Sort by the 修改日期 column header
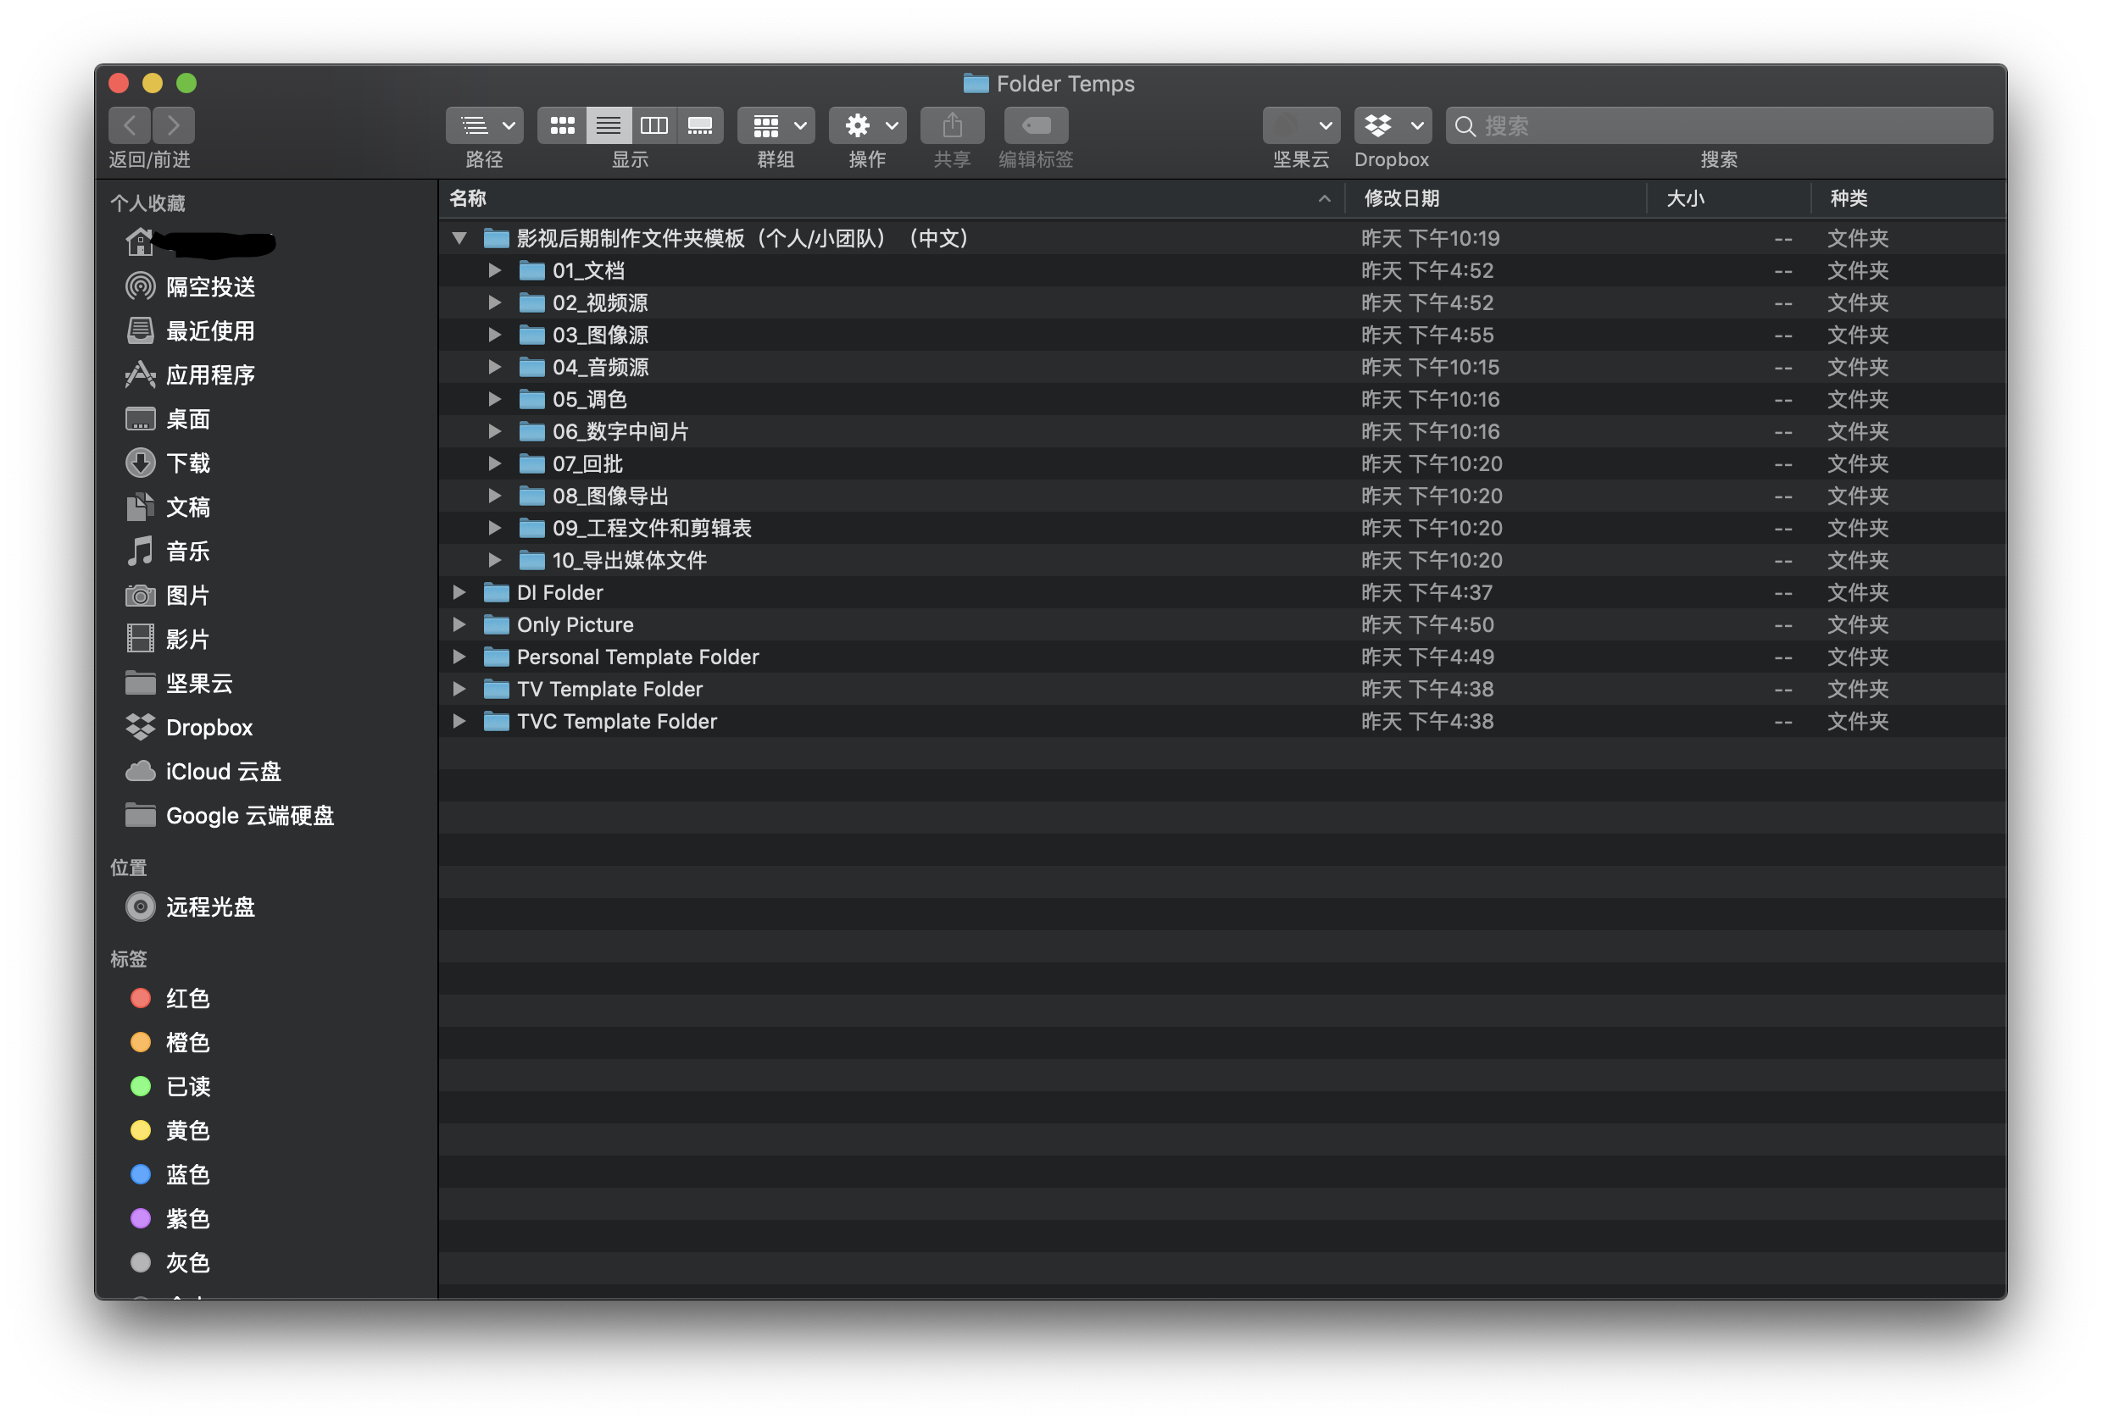 tap(1402, 199)
